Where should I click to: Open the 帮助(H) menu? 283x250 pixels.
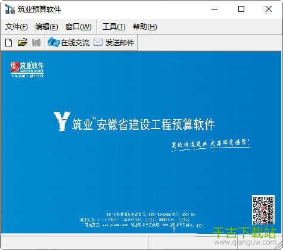tap(145, 27)
